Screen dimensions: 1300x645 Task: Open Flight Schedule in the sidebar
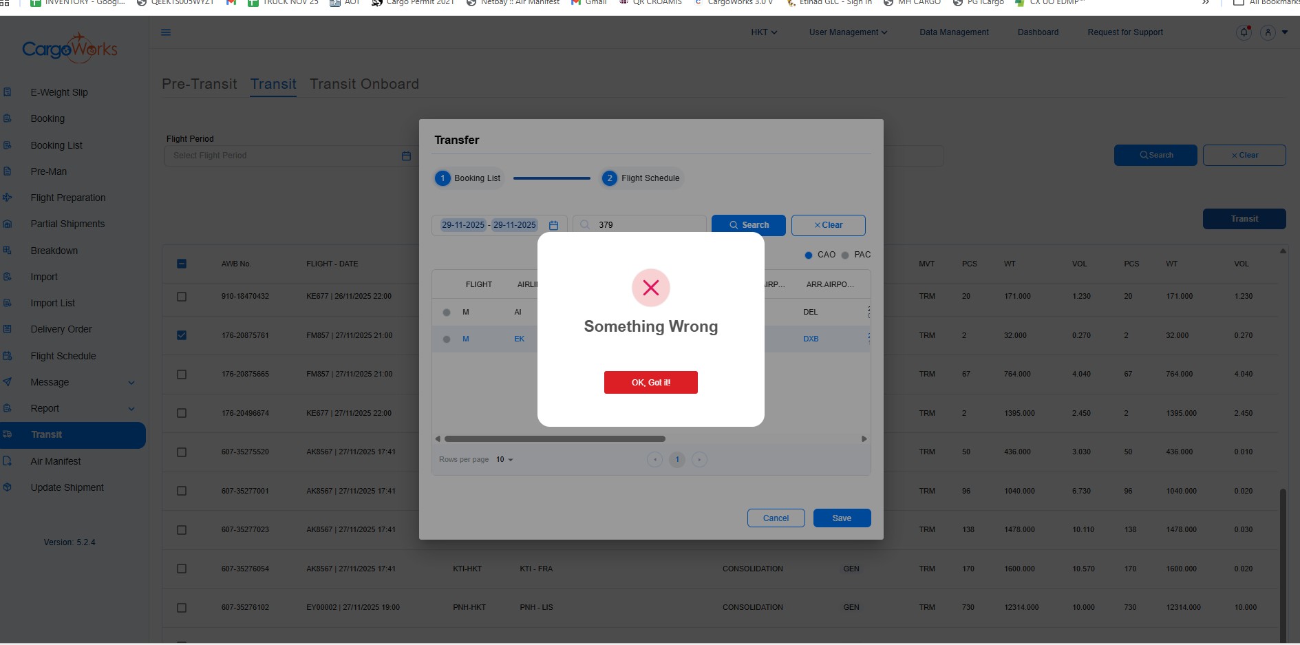(63, 356)
